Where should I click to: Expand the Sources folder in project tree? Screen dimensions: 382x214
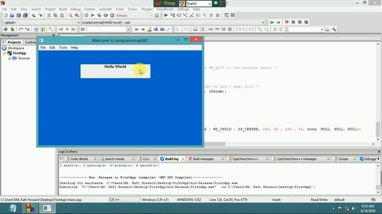click(10, 58)
